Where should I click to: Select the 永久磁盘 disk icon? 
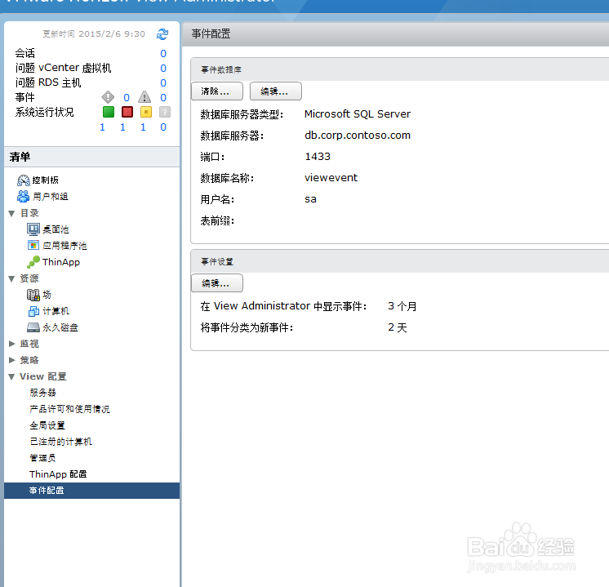point(33,327)
